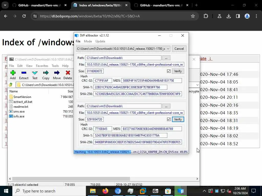Screen dimensions: 262x196
Task: Select svfx.exe in 7-Zip file list
Action: [x=19, y=116]
